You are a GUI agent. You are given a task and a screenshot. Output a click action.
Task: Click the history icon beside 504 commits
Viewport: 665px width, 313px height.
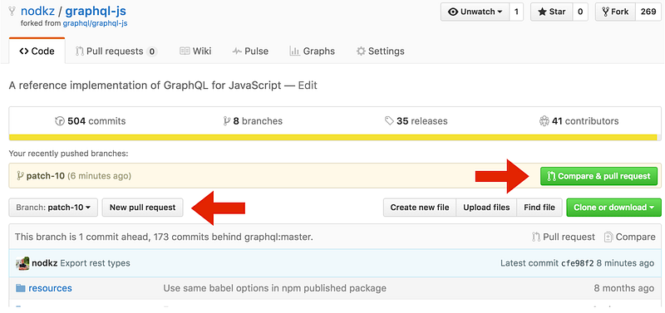pyautogui.click(x=60, y=121)
